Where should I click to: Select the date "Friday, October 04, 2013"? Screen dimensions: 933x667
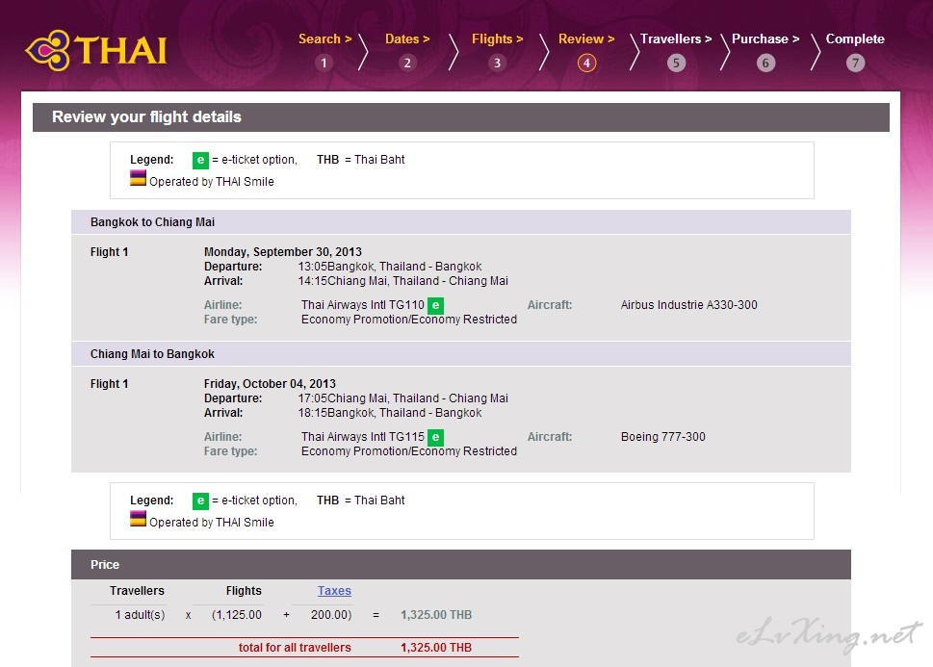click(270, 384)
